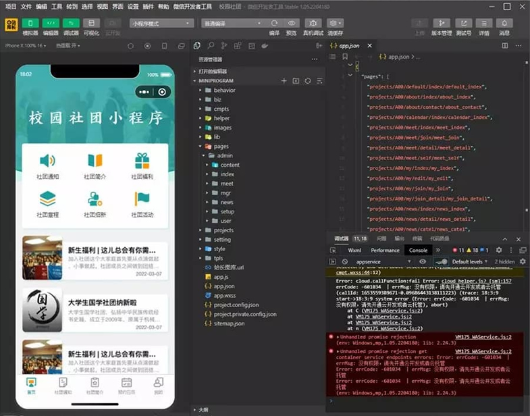This screenshot has height=416, width=530.
Task: Switch to the Wxml tab
Action: 354,251
